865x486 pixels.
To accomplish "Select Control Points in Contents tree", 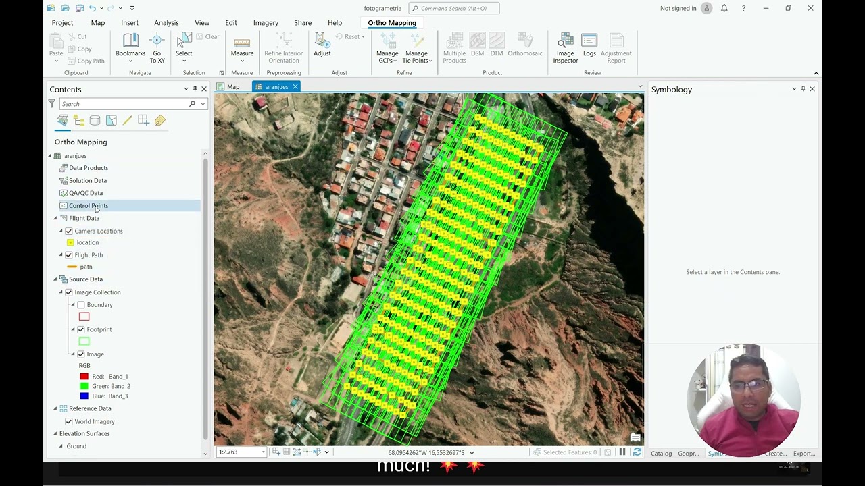I will pyautogui.click(x=89, y=205).
